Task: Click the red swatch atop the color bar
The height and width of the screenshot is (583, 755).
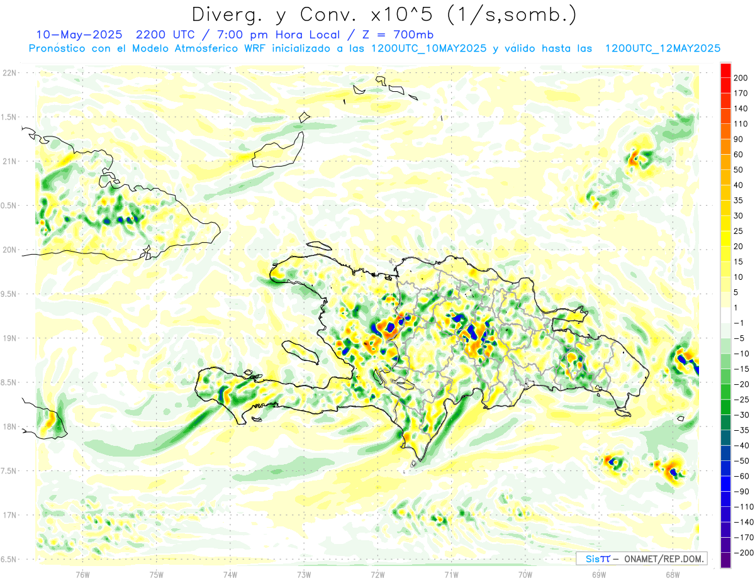Action: click(725, 70)
